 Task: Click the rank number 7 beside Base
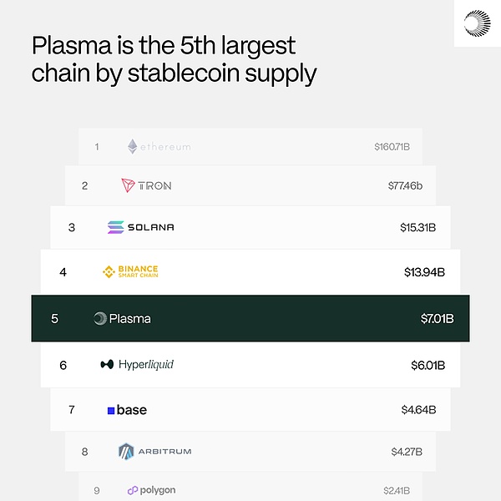[x=72, y=410]
